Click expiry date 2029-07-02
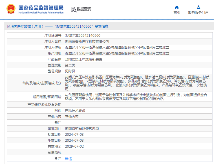This screenshot has width=214, height=164. pyautogui.click(x=74, y=146)
